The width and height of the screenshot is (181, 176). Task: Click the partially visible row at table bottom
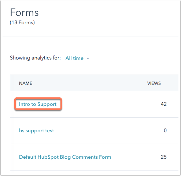click(94, 172)
